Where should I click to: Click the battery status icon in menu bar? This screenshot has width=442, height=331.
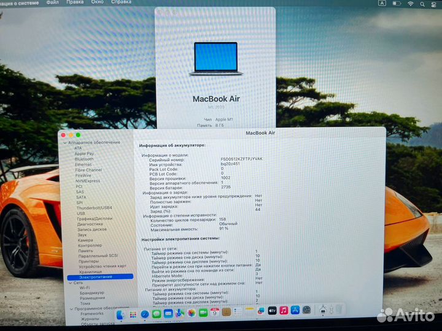pos(397,4)
